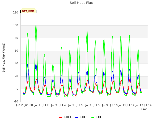Viewport: 163px width, 122px height.
Task: Click the Jul 10 x-axis tick label
Action: [x=114, y=105]
